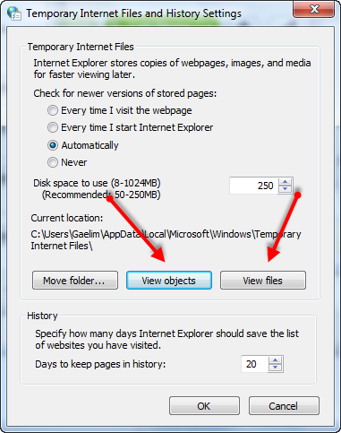Open View files
This screenshot has width=341, height=433.
[x=263, y=281]
